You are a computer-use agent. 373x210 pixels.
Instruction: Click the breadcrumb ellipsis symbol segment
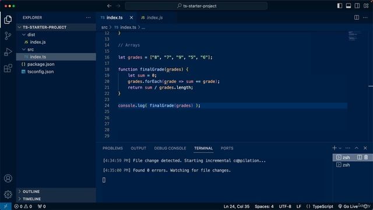[x=143, y=27]
